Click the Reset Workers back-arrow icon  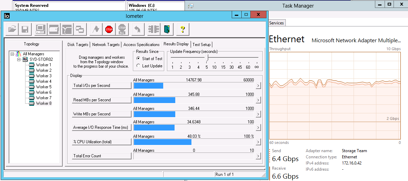138,29
